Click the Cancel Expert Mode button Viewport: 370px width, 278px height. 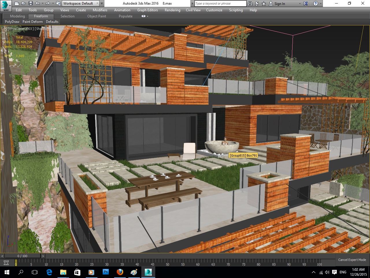(352, 260)
